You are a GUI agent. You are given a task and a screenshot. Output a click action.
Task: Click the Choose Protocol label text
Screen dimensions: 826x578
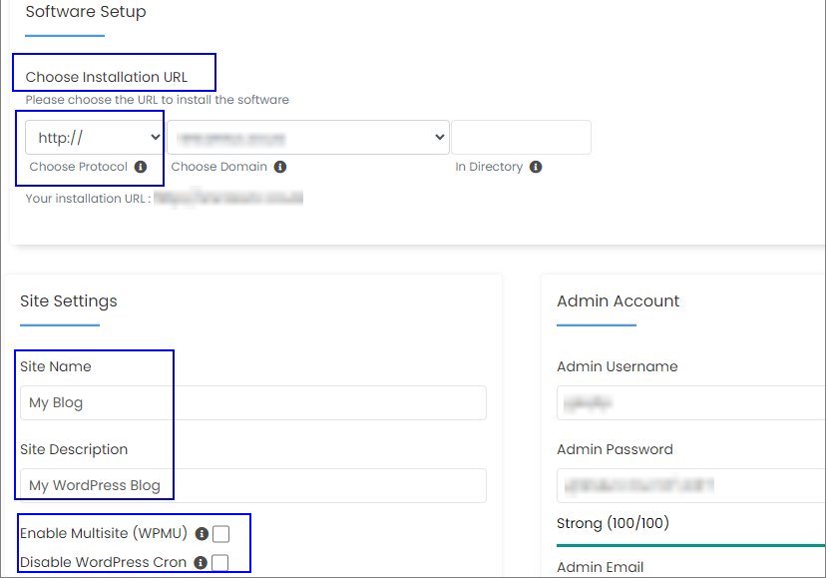(x=79, y=167)
